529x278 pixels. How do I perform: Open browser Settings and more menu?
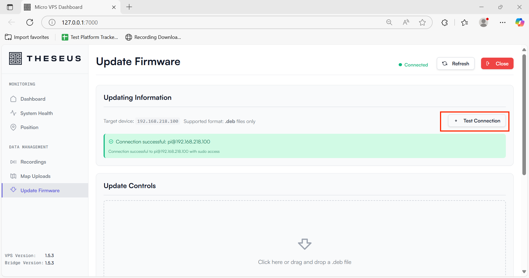coord(503,22)
